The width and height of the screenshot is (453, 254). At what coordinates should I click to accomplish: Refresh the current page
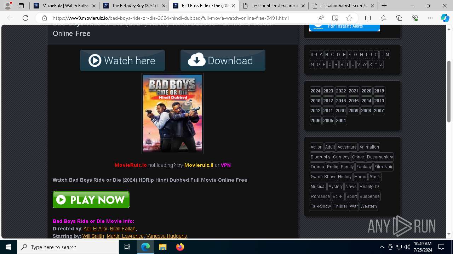[x=25, y=18]
